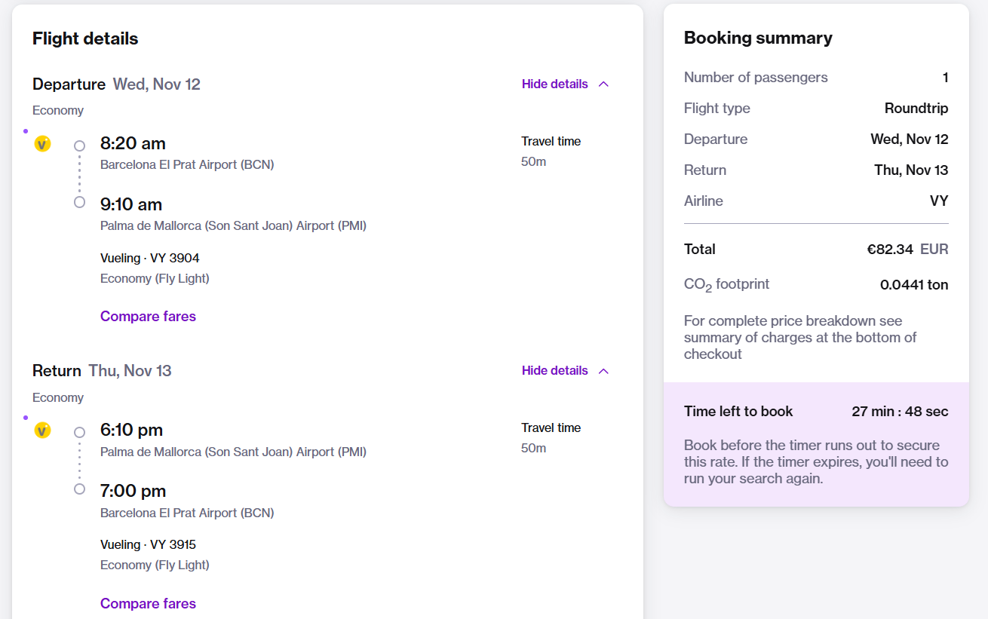Click the Flight details heading

(x=85, y=38)
